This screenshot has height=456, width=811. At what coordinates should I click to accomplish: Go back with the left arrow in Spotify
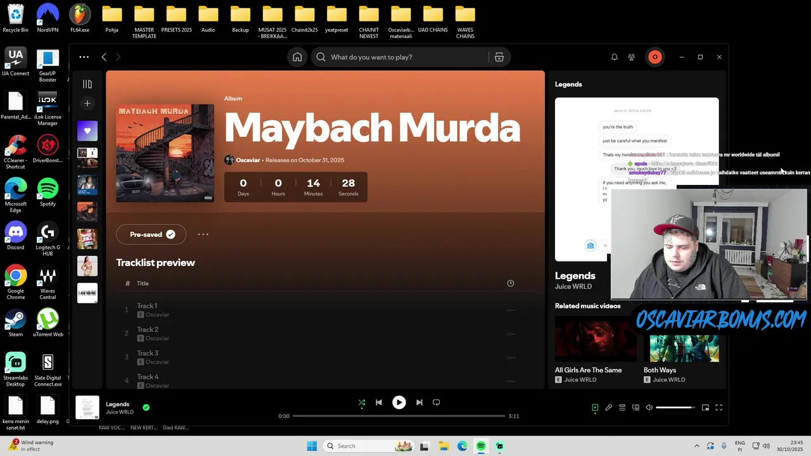point(104,57)
